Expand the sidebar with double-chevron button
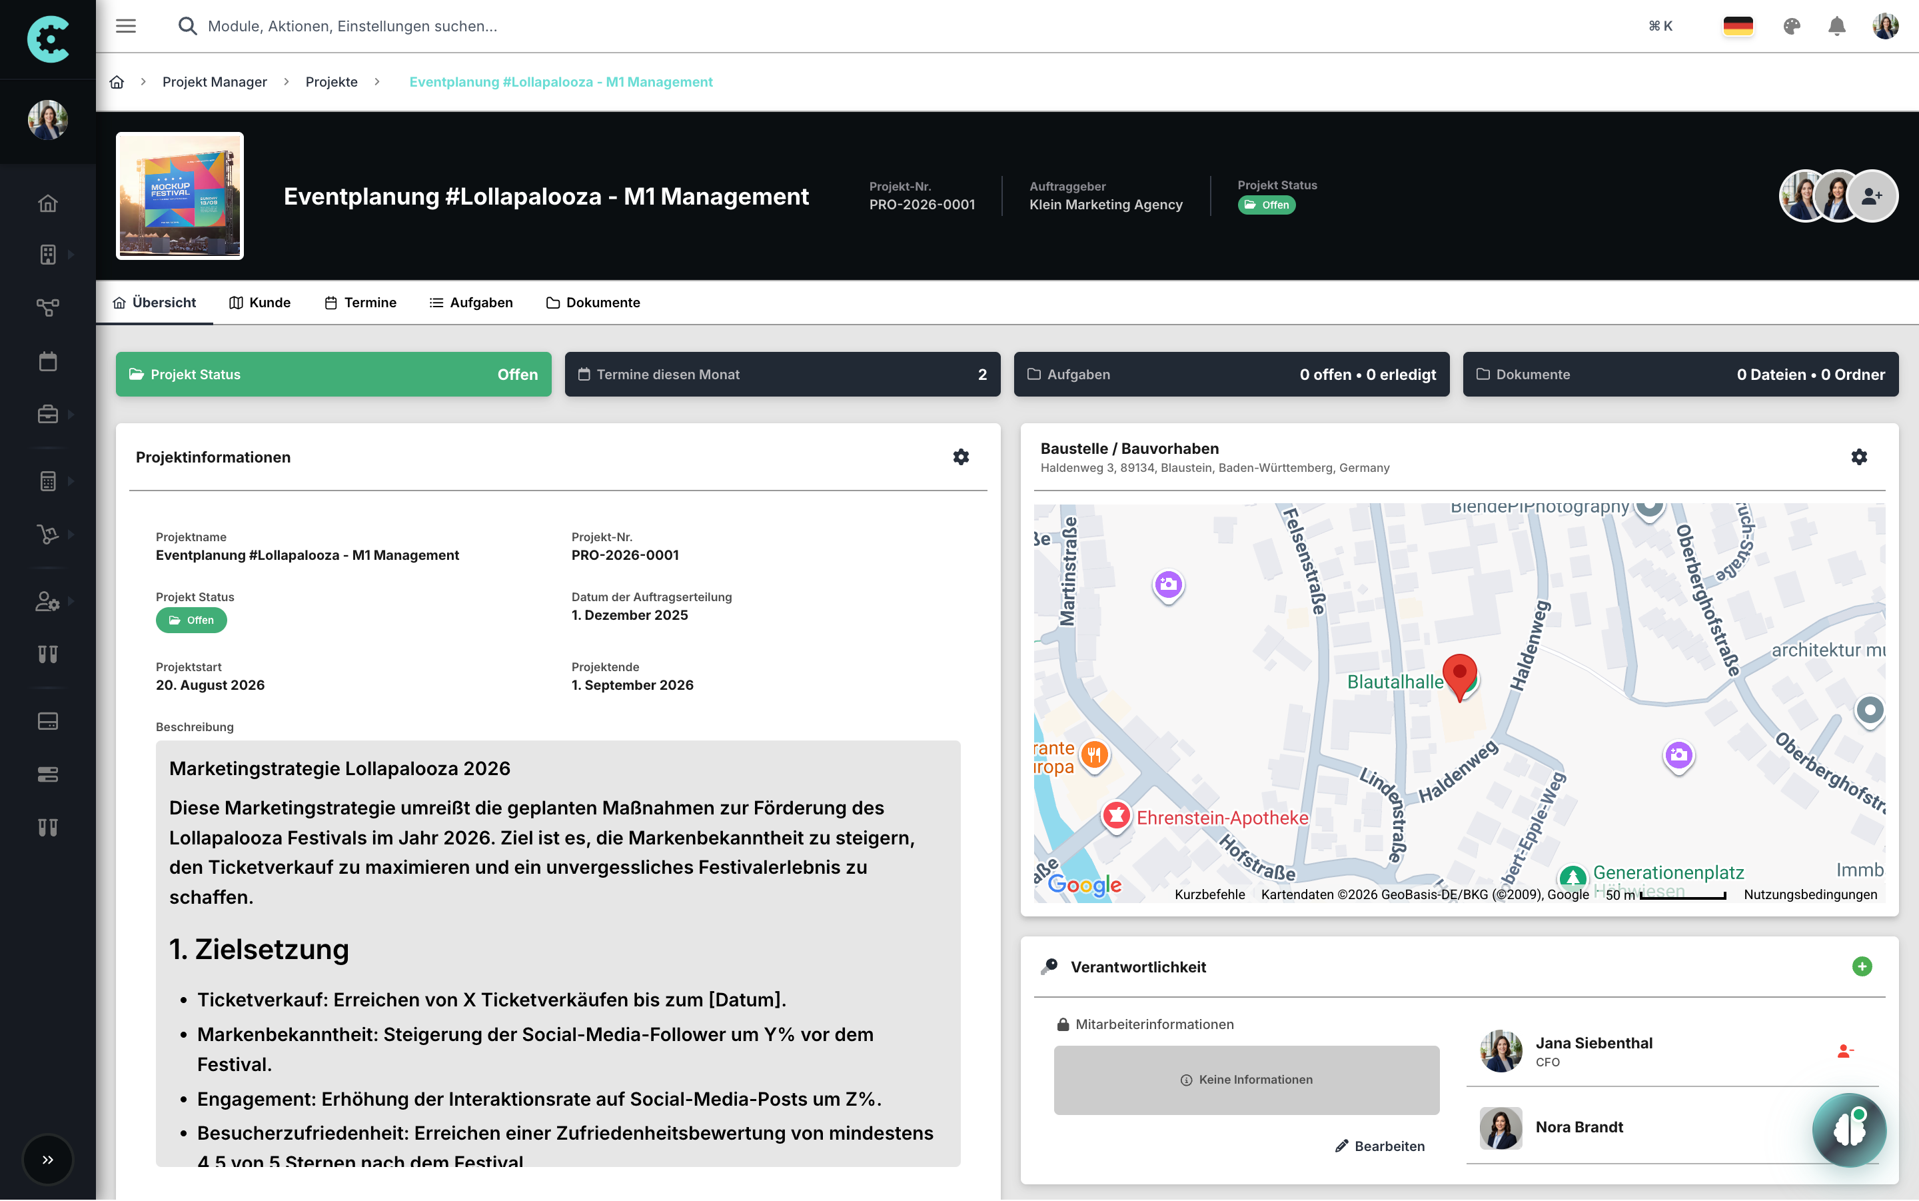Screen dimensions: 1919x1201 click(47, 1160)
